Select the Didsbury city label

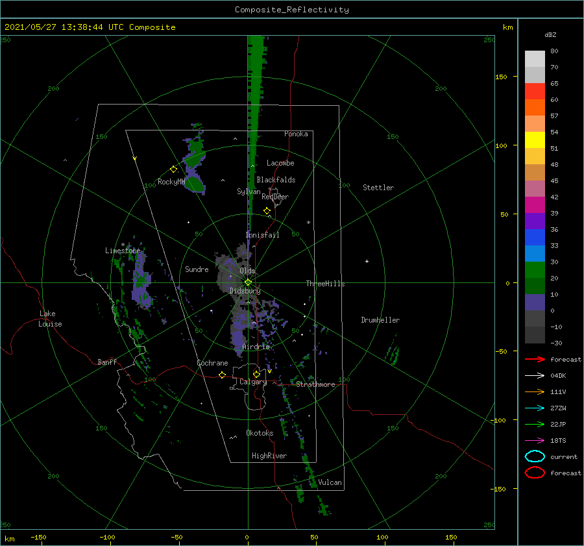point(245,291)
